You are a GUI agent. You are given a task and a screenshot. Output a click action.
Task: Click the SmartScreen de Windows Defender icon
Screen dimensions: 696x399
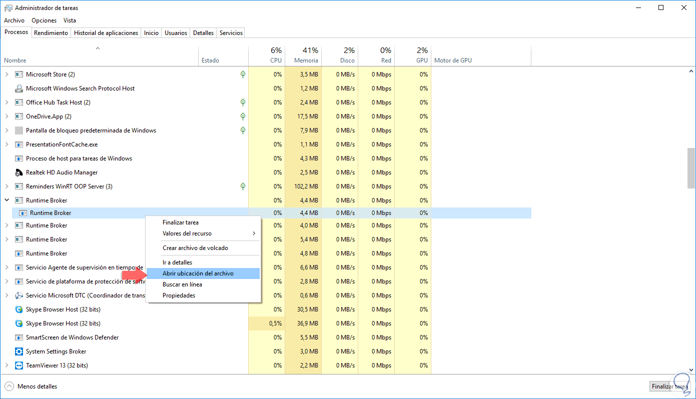pos(19,337)
